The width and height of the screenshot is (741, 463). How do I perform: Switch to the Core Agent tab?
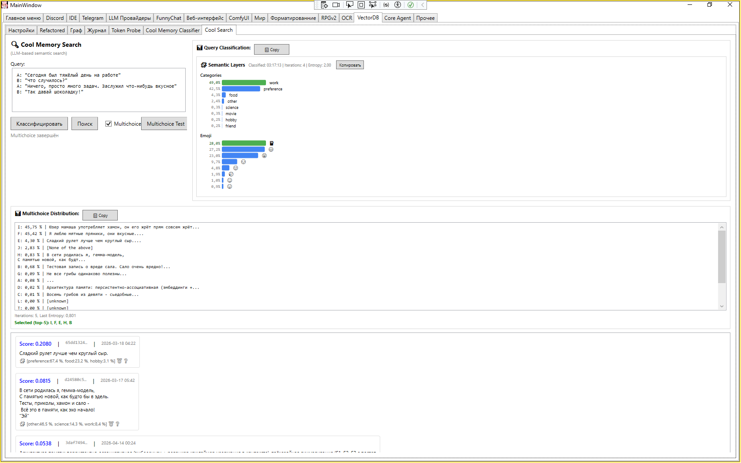click(x=397, y=18)
